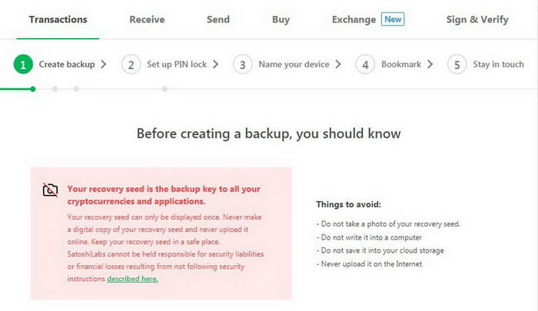Click the chevron after Create backup

coord(104,65)
